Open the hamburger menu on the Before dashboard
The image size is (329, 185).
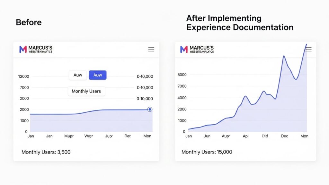[151, 49]
